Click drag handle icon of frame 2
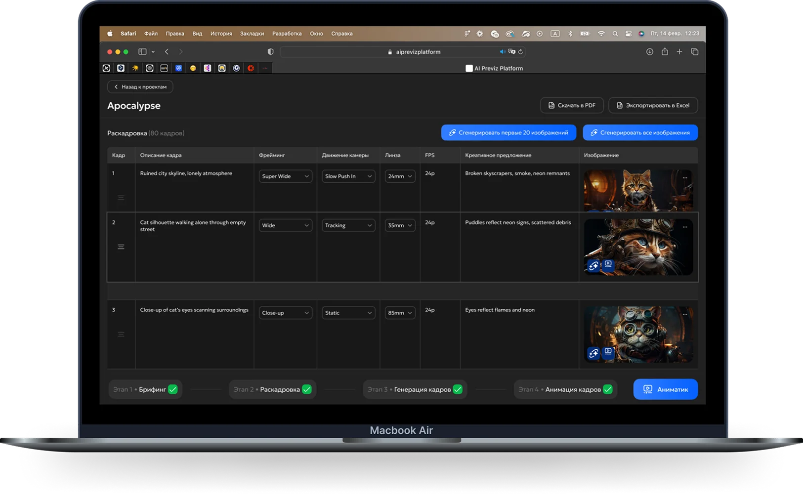The height and width of the screenshot is (496, 803). pos(121,247)
